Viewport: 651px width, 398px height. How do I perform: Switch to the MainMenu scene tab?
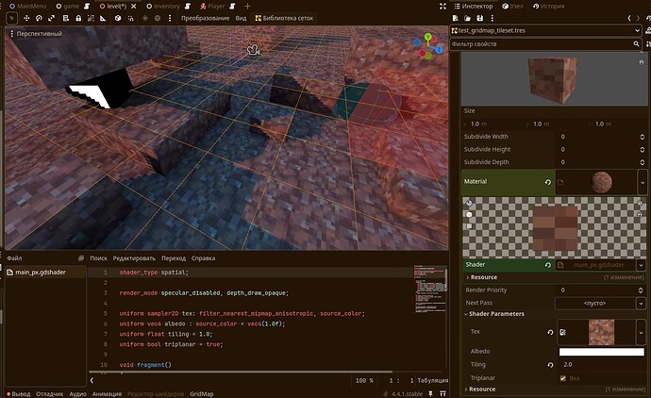[x=27, y=7]
